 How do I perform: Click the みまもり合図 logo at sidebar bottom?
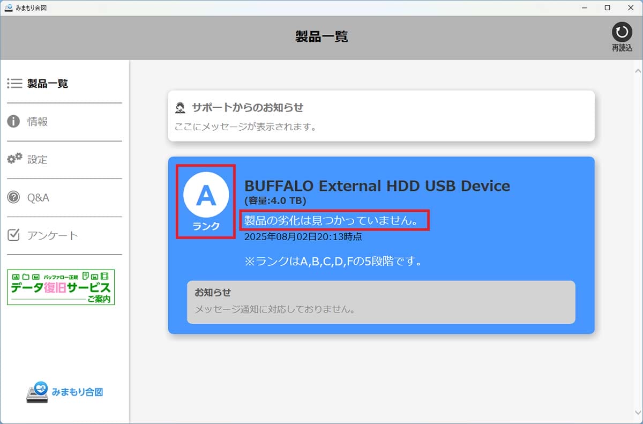[x=64, y=392]
